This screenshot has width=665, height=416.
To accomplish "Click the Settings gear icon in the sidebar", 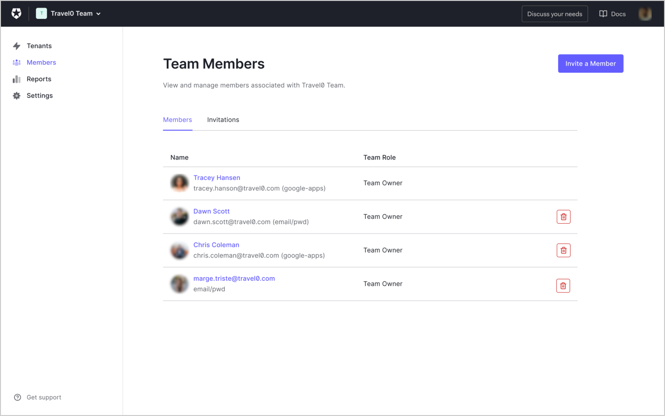I will tap(17, 95).
